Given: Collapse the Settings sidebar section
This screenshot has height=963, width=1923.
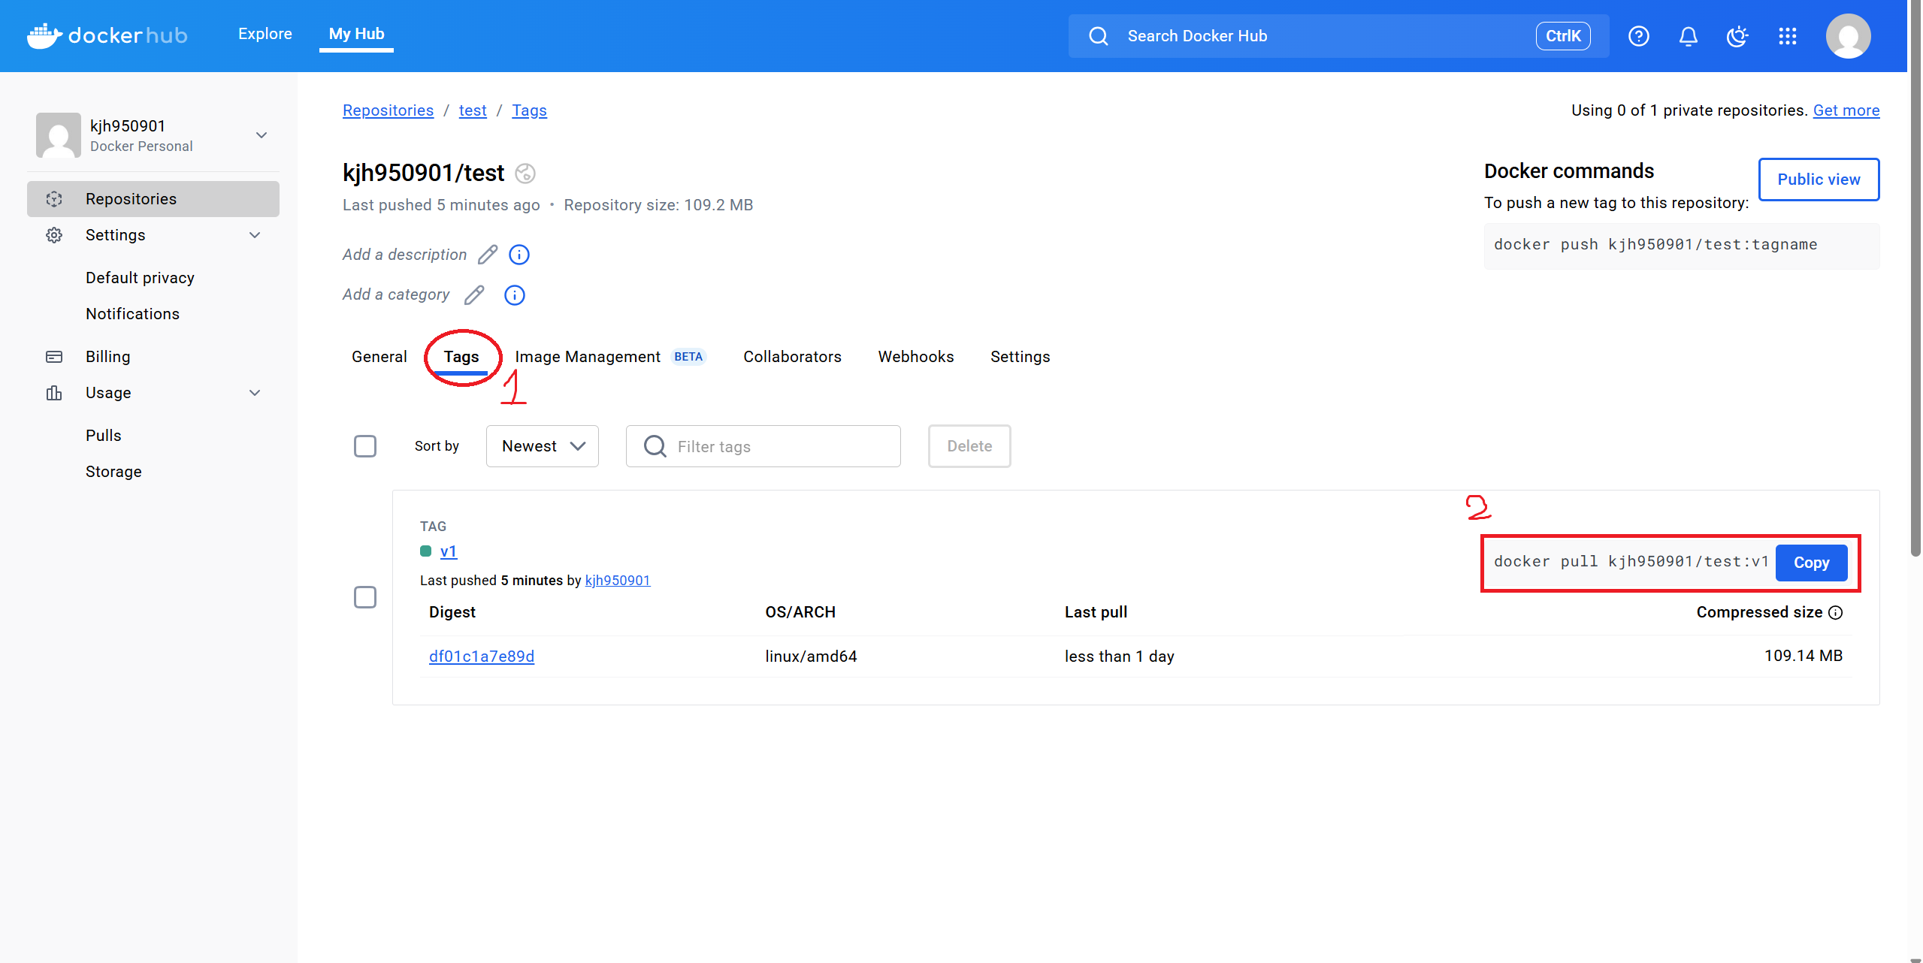Looking at the screenshot, I should pos(255,235).
